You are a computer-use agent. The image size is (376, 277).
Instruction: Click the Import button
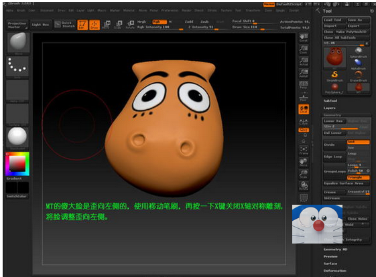(x=334, y=26)
